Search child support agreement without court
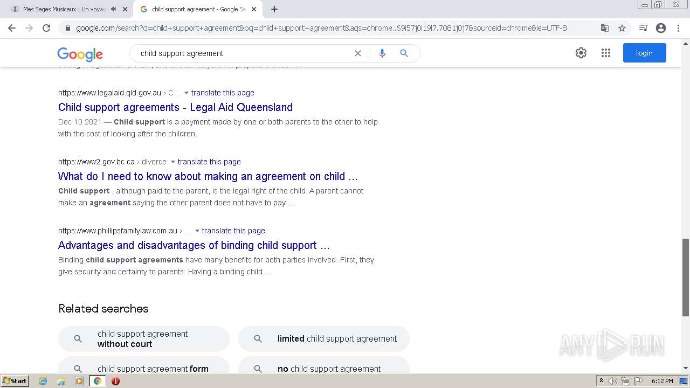This screenshot has height=388, width=690. [x=144, y=339]
